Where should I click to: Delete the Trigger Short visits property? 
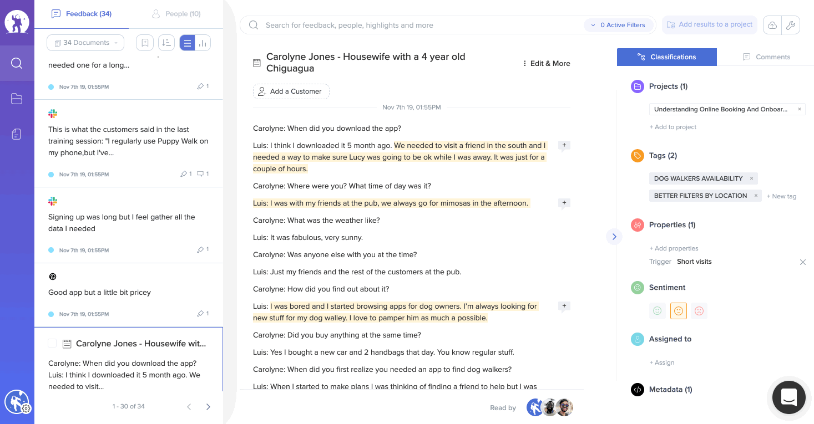tap(802, 262)
